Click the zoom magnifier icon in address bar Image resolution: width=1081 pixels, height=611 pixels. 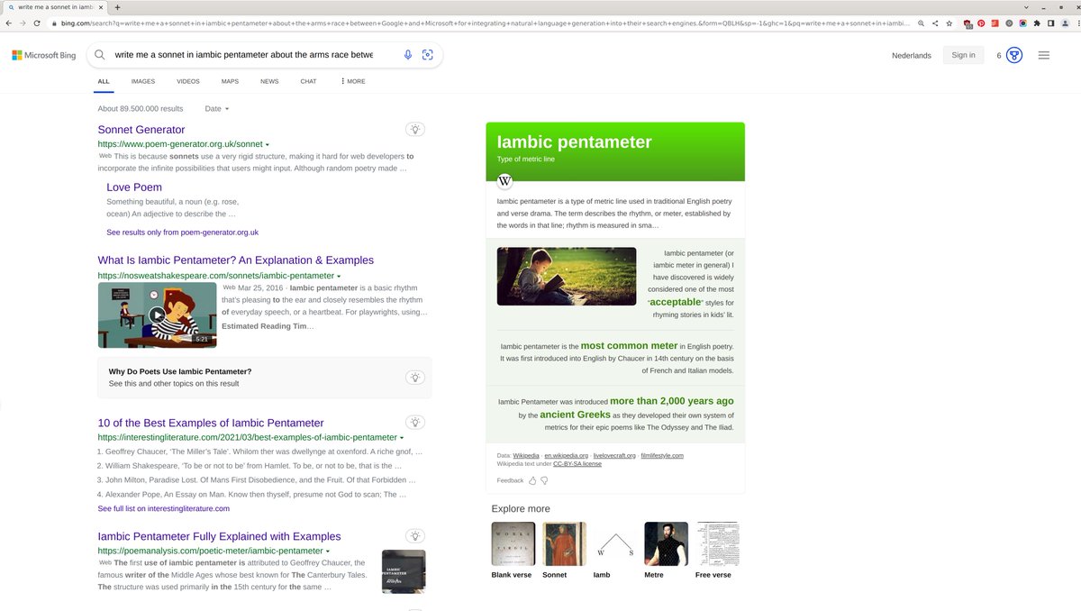pos(921,23)
